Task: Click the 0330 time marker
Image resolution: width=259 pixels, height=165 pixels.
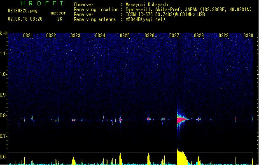Action: coord(248,35)
